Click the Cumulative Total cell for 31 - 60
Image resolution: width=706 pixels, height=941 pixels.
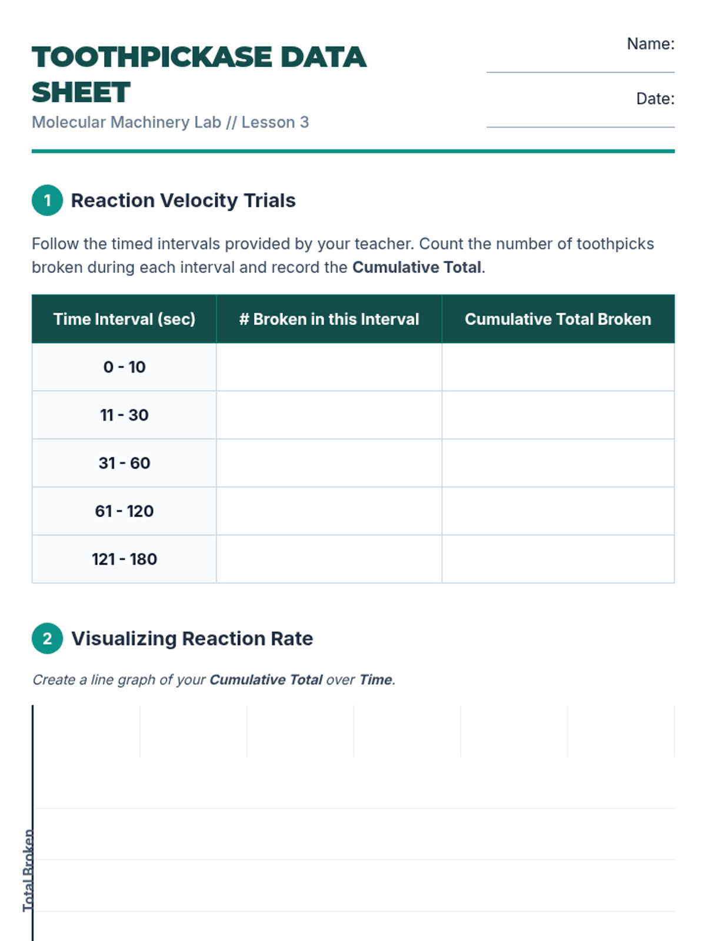tap(558, 463)
